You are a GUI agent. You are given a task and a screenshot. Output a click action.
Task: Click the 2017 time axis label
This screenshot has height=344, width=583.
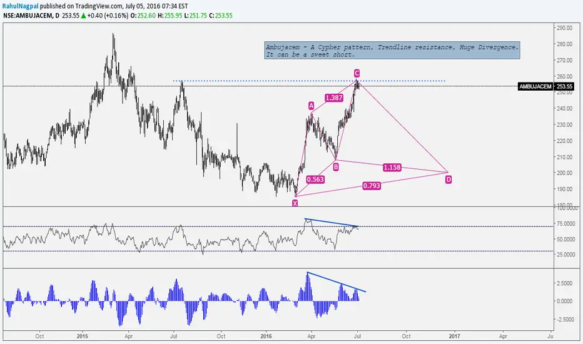coord(454,336)
